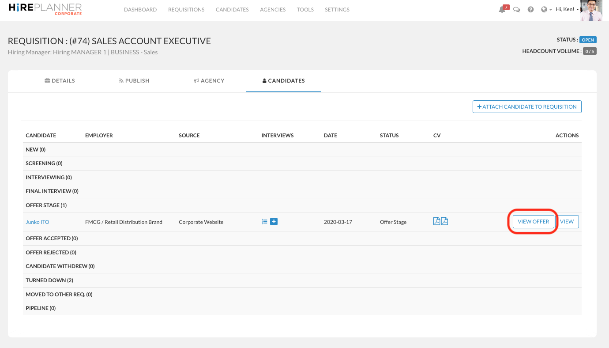Open Requisitions in the top menu
Image resolution: width=609 pixels, height=348 pixels.
click(x=186, y=10)
